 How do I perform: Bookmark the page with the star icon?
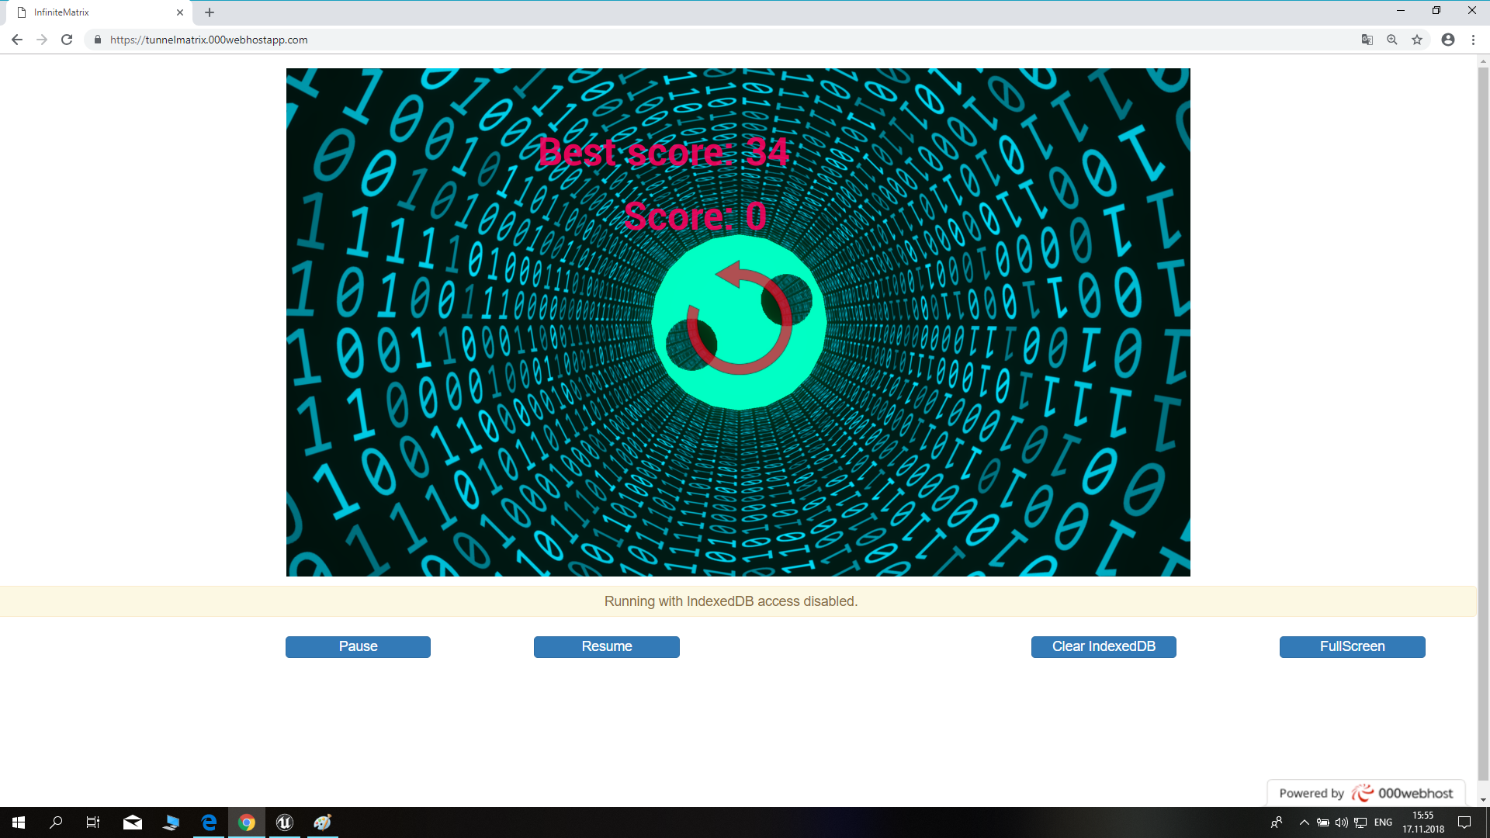click(1418, 40)
